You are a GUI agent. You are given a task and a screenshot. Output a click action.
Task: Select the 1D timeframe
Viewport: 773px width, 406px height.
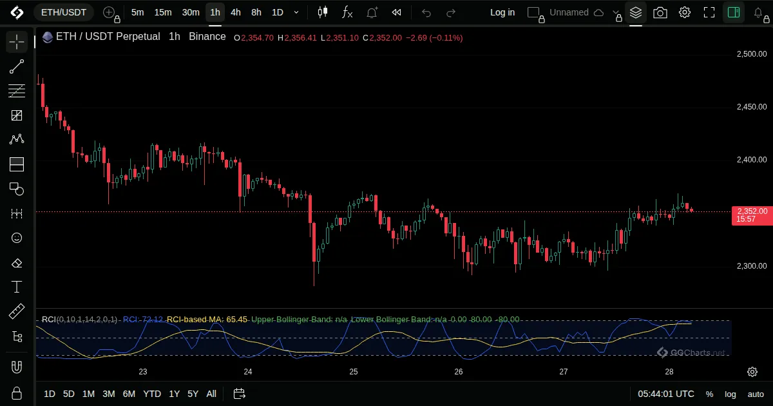278,12
